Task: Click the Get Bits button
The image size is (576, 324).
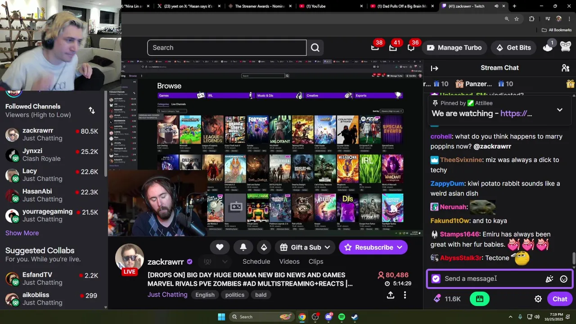Action: tap(513, 48)
